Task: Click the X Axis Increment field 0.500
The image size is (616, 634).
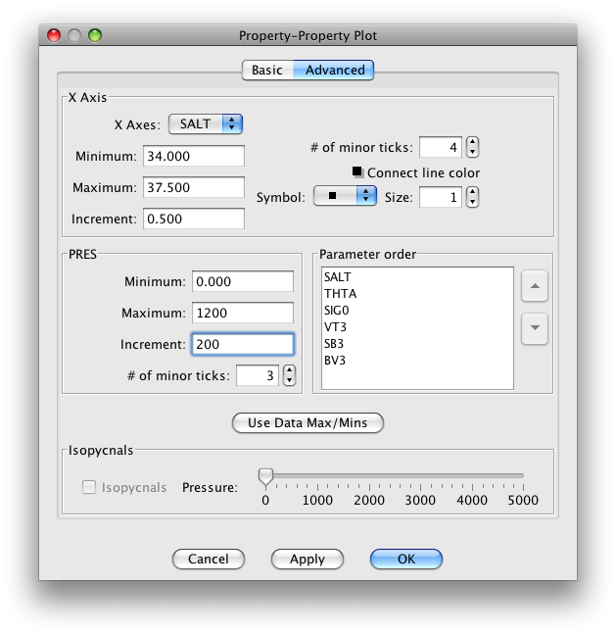Action: [194, 219]
